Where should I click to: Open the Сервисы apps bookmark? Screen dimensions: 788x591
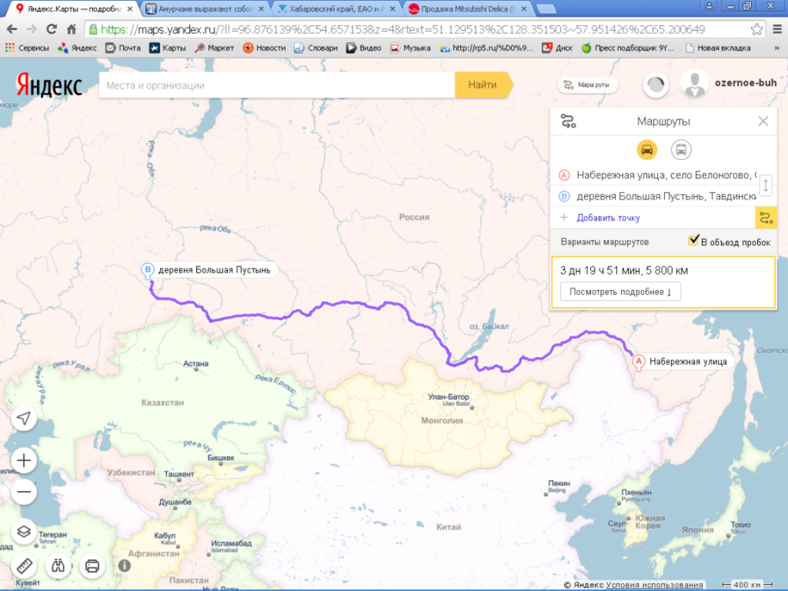[27, 48]
